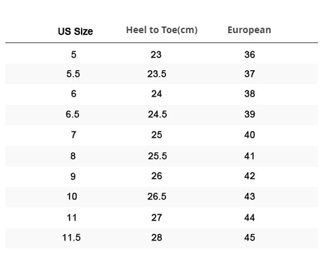Click European size 36
Image resolution: width=324 pixels, height=265 pixels.
(250, 55)
